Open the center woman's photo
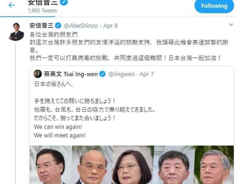The height and width of the screenshot is (184, 237). (134, 165)
